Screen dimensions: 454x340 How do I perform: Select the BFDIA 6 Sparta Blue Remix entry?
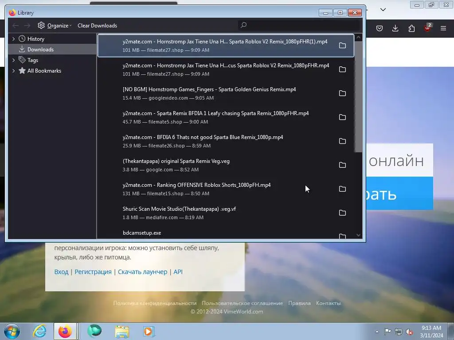pyautogui.click(x=226, y=141)
